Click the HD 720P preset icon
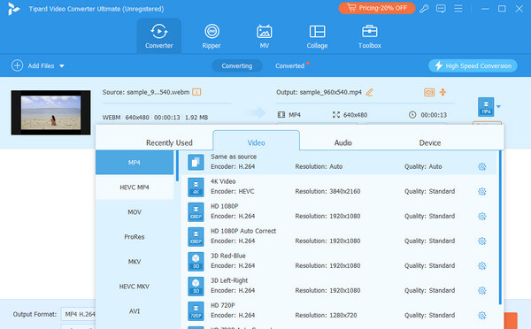 (196, 311)
